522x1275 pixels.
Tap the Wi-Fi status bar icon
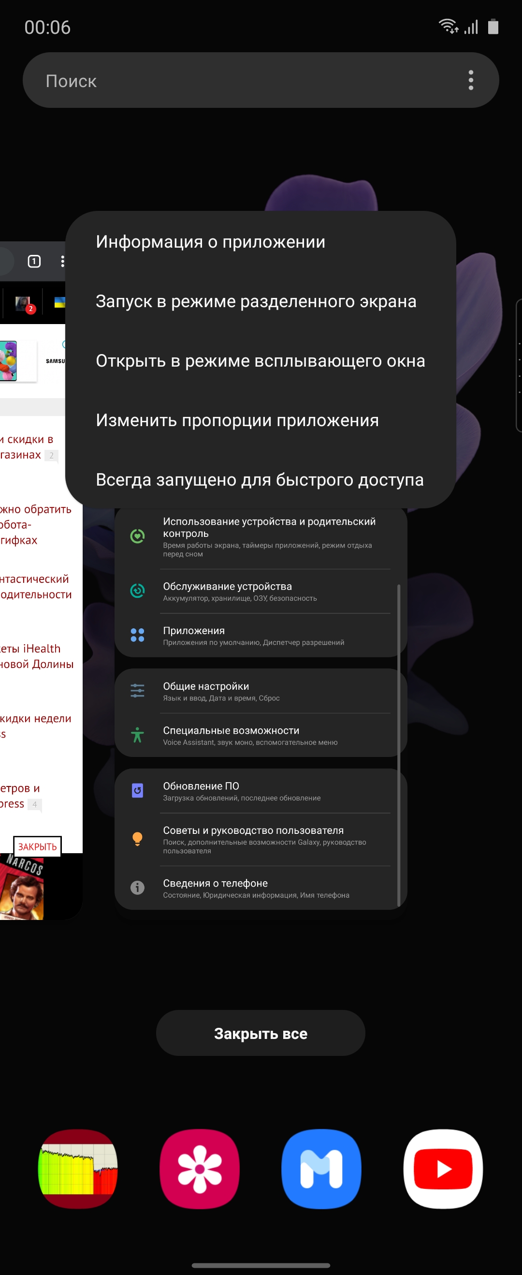[x=448, y=26]
